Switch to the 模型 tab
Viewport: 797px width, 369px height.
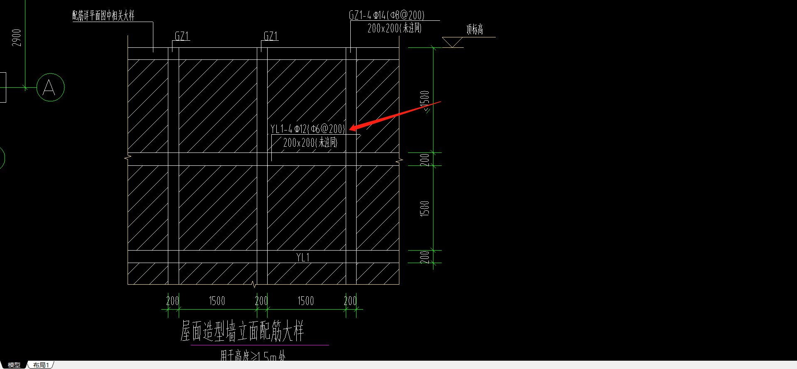click(14, 365)
